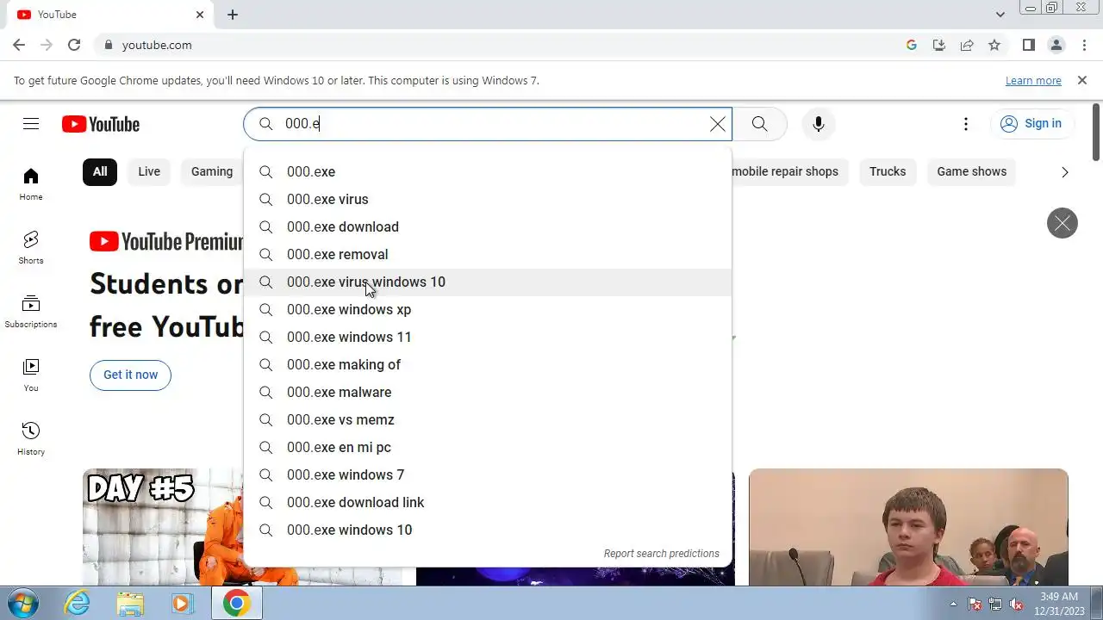1103x620 pixels.
Task: Close the YouTube tab
Action: click(x=200, y=15)
